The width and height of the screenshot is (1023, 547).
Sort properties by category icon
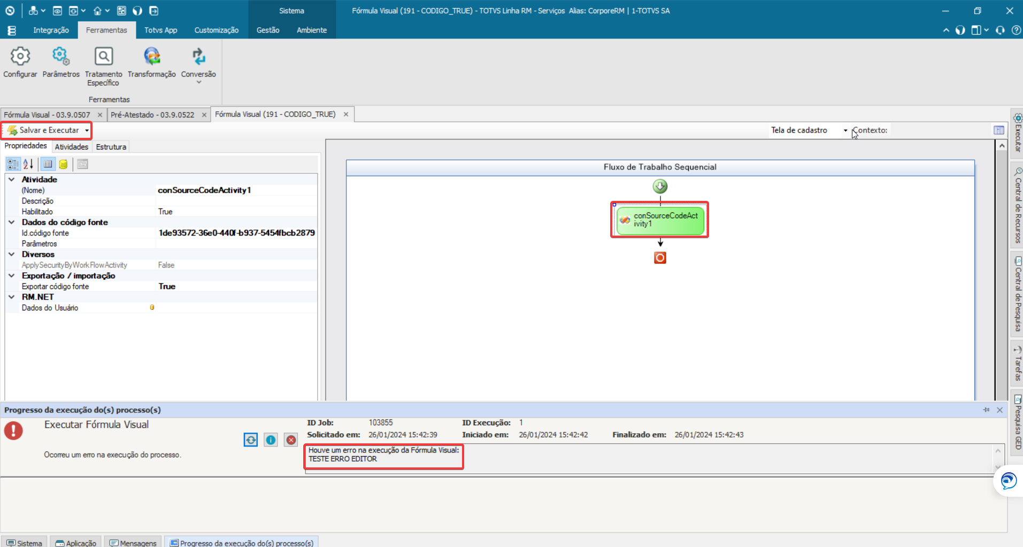13,164
